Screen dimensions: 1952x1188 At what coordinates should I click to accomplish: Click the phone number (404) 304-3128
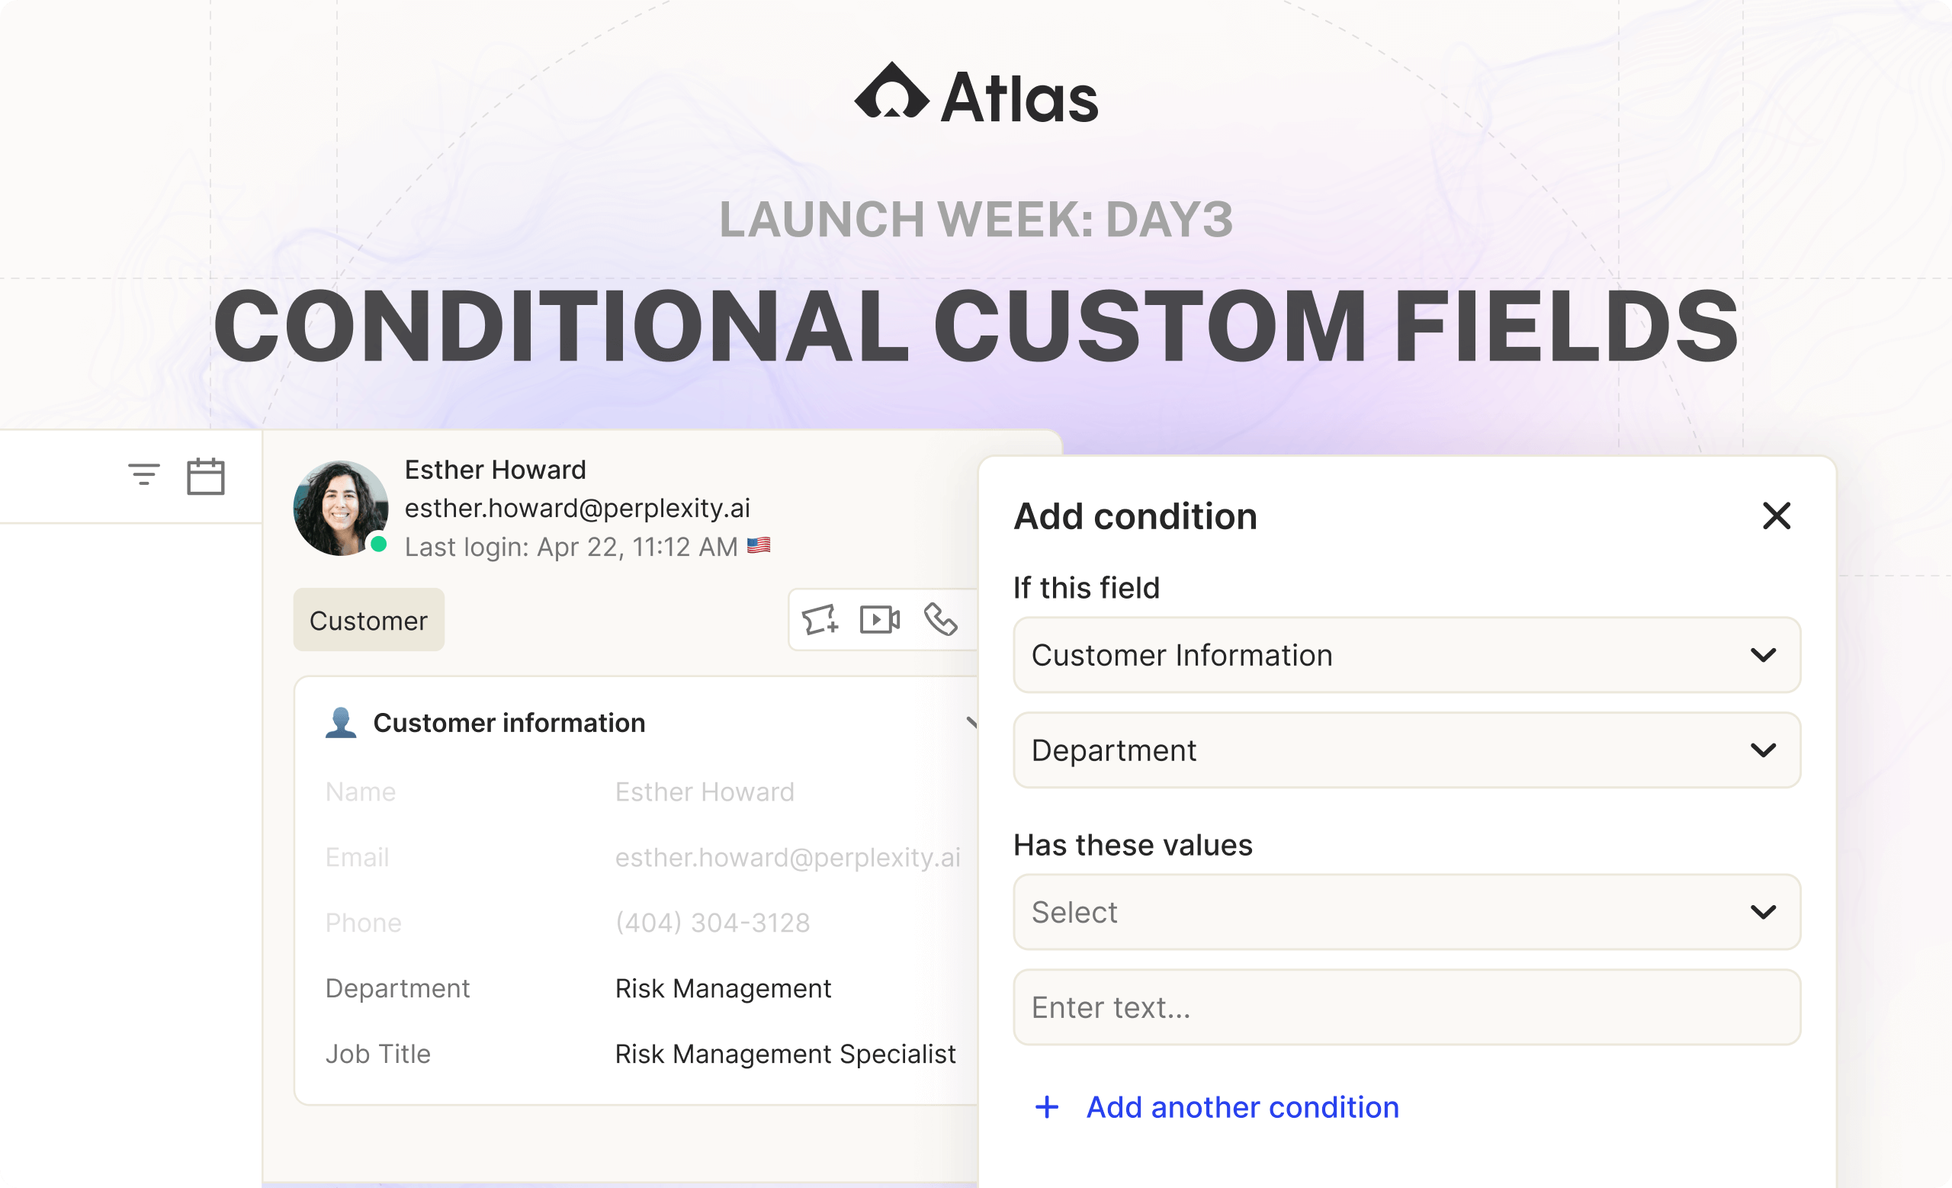click(713, 923)
